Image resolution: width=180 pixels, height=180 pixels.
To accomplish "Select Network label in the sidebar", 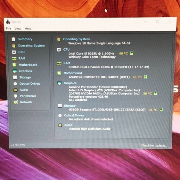I will click(x=26, y=102).
